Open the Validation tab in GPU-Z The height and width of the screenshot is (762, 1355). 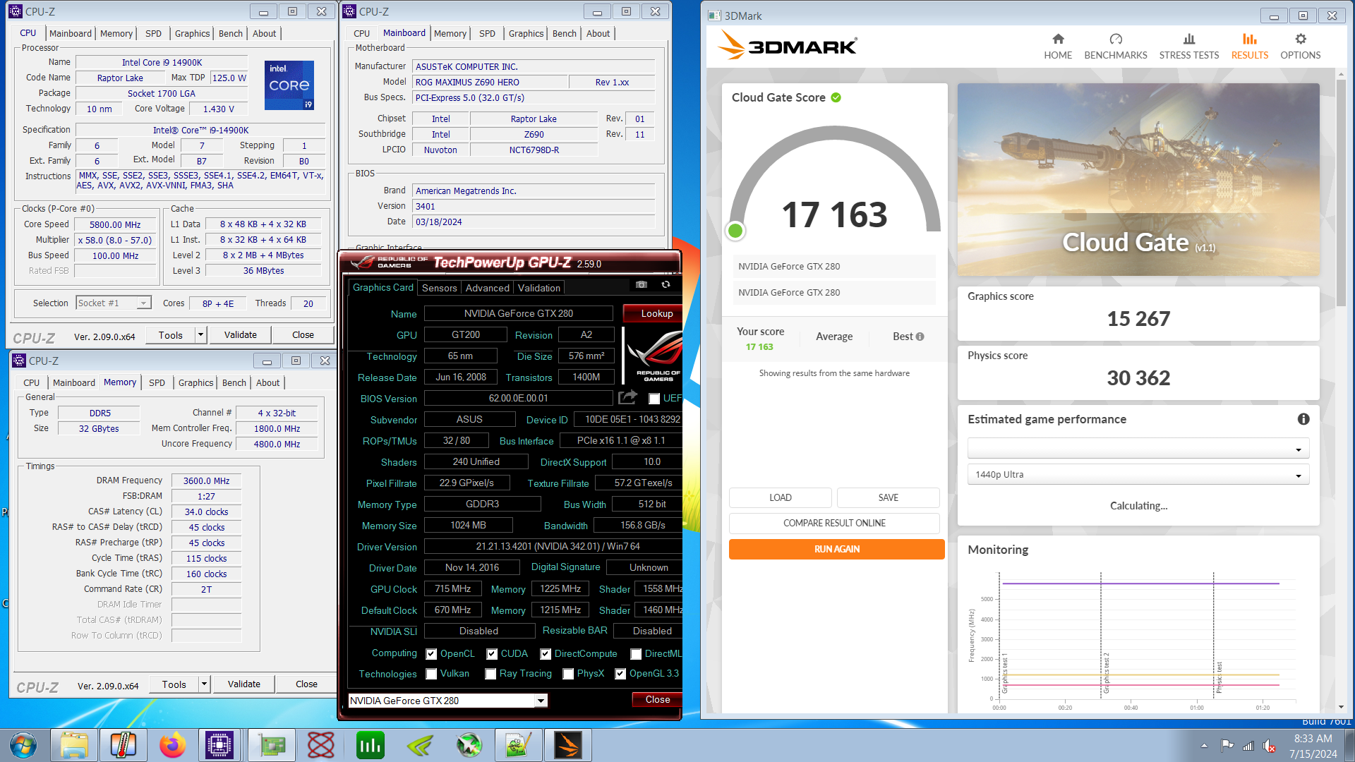click(x=538, y=288)
